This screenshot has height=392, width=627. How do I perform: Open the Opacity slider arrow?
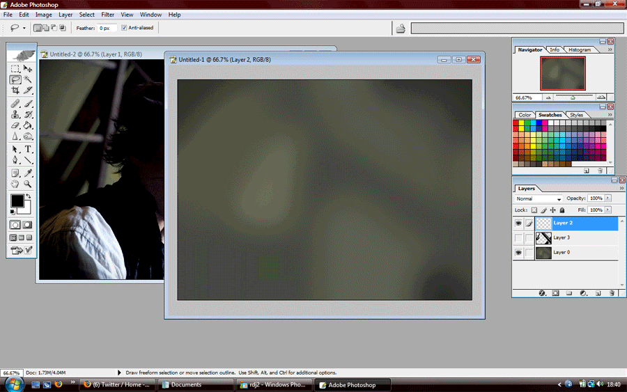(607, 198)
